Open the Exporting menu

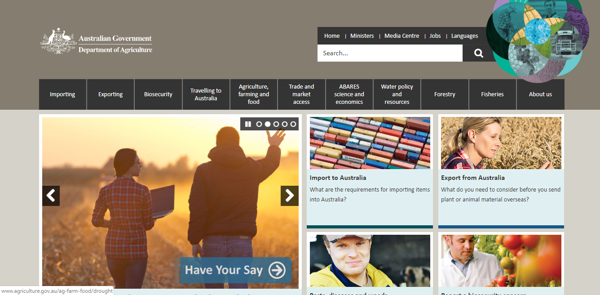pyautogui.click(x=110, y=94)
